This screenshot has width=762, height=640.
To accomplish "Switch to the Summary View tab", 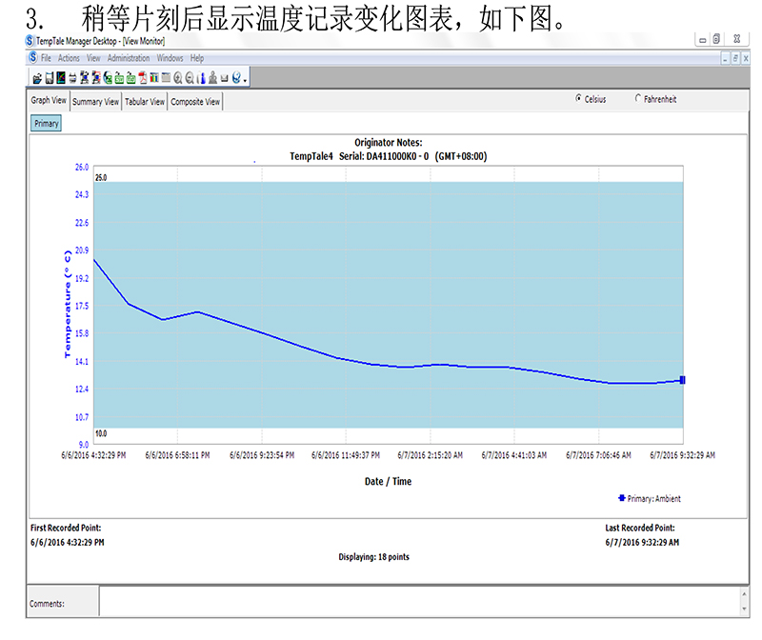I will pos(95,102).
